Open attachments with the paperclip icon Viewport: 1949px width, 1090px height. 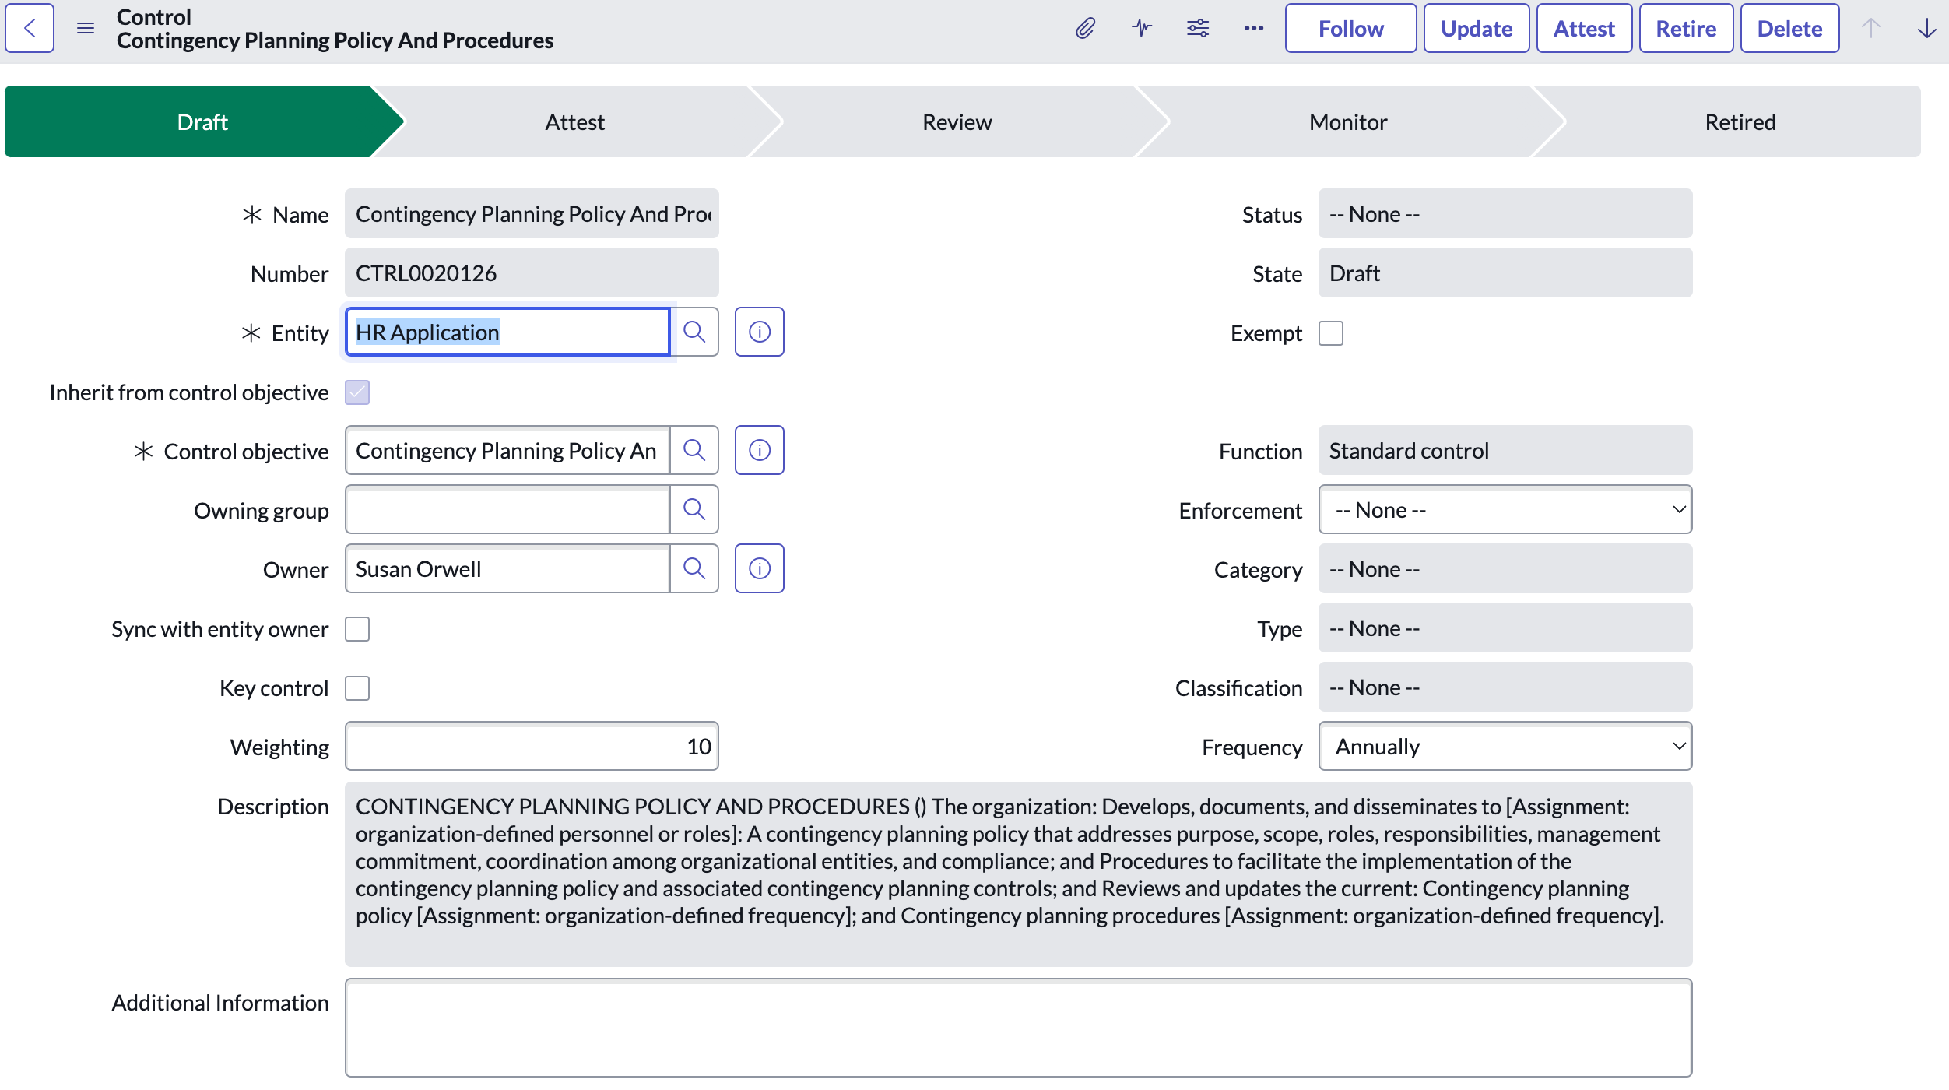pos(1085,29)
